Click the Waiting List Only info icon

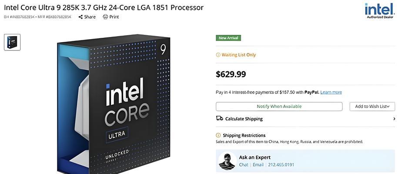pos(218,55)
